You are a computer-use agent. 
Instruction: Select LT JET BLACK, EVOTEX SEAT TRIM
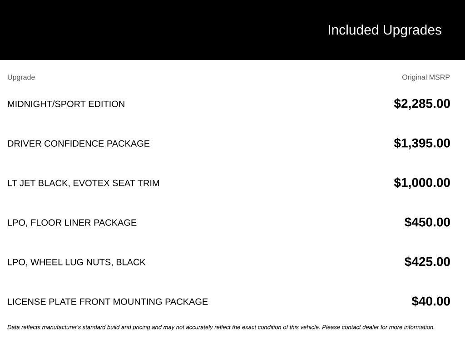(84, 183)
